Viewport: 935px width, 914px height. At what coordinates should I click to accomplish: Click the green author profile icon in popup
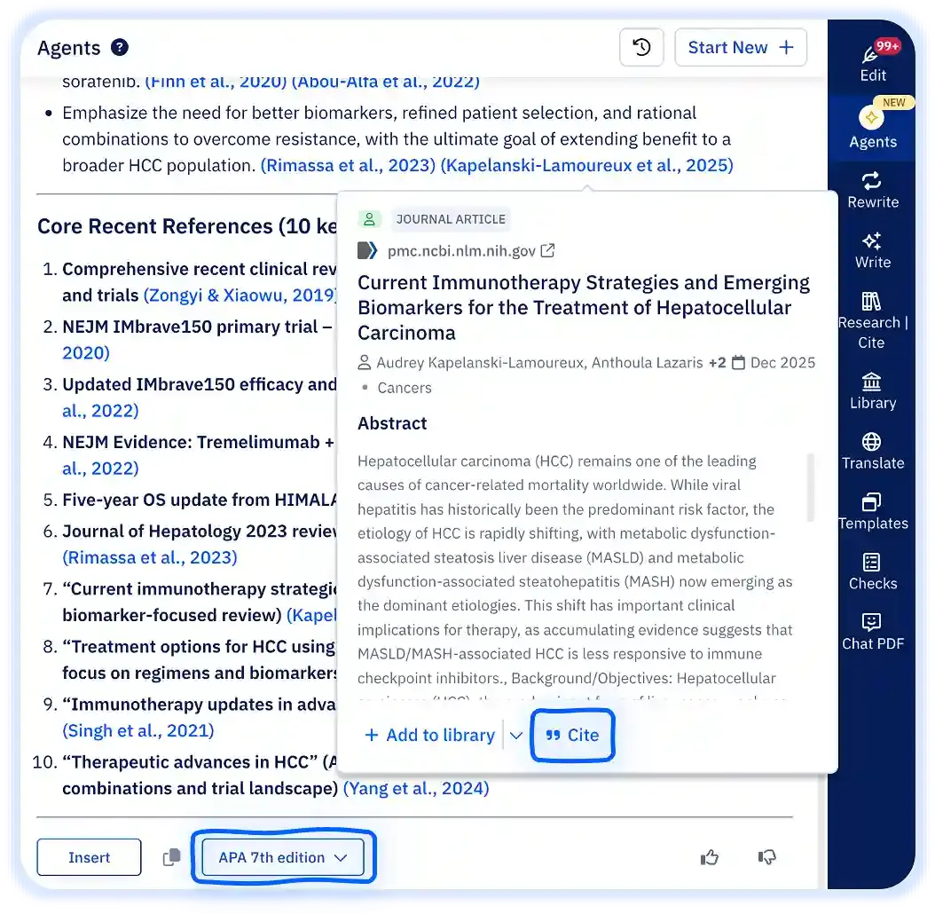pos(369,219)
